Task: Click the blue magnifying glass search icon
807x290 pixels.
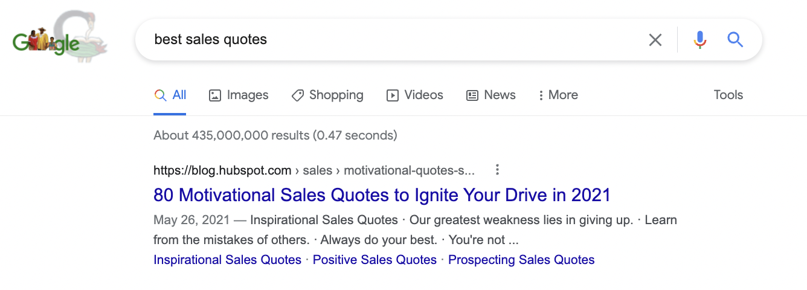Action: point(735,40)
